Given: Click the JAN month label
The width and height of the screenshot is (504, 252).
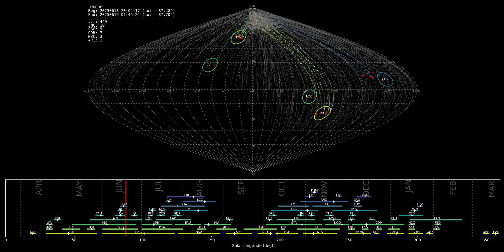Looking at the screenshot, I should (409, 186).
